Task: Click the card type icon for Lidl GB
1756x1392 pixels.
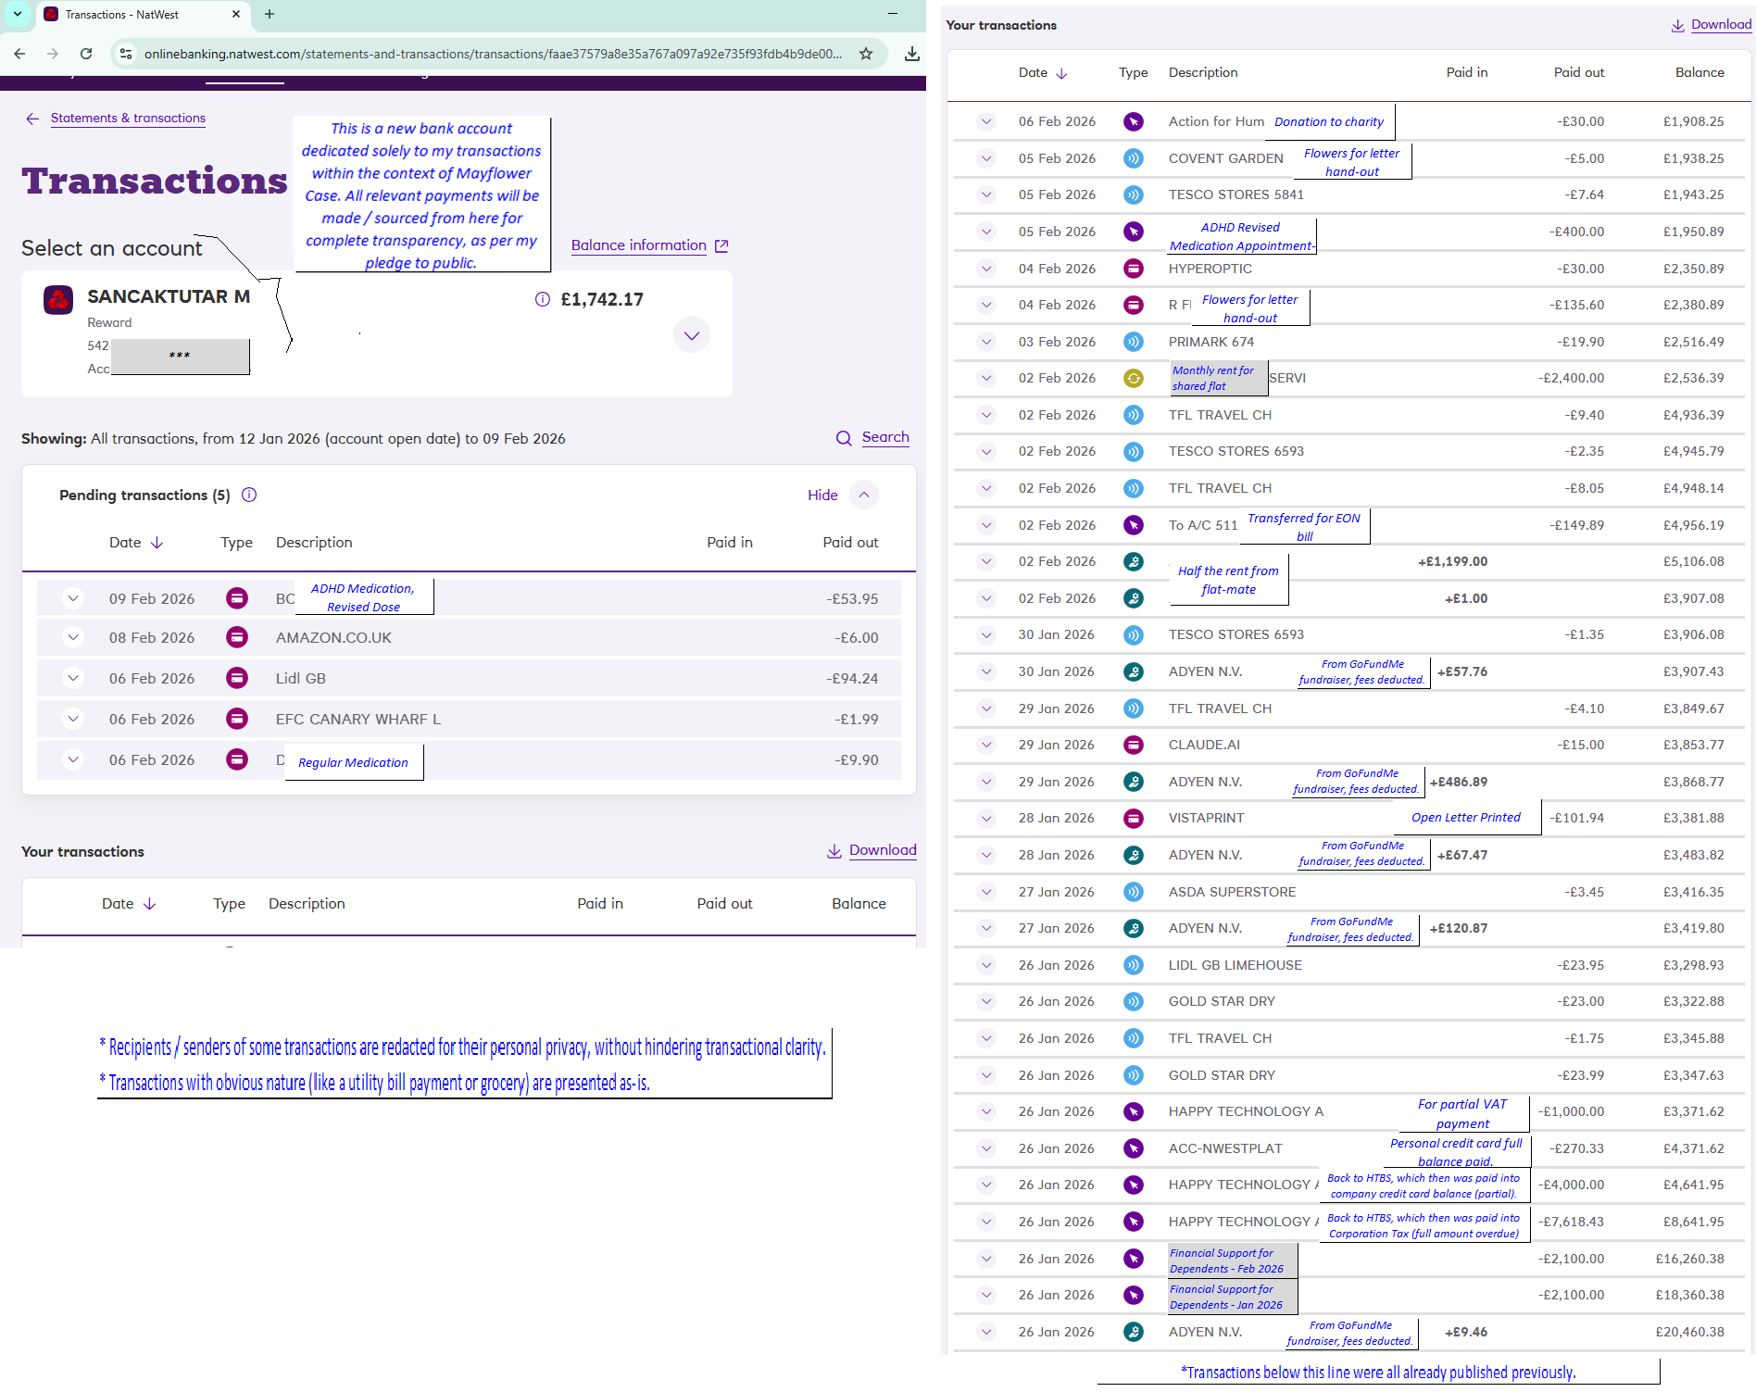Action: [237, 678]
